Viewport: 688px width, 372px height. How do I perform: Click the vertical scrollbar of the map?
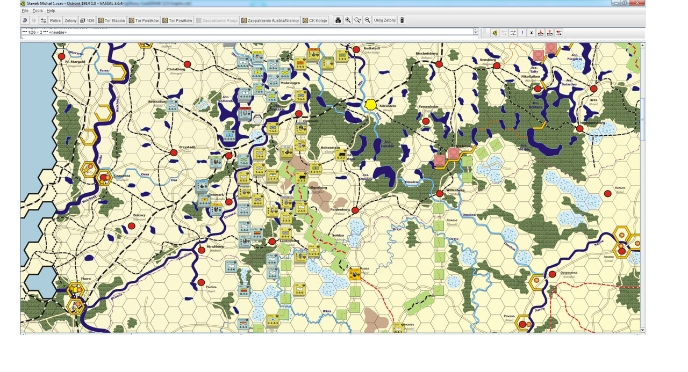pyautogui.click(x=642, y=187)
